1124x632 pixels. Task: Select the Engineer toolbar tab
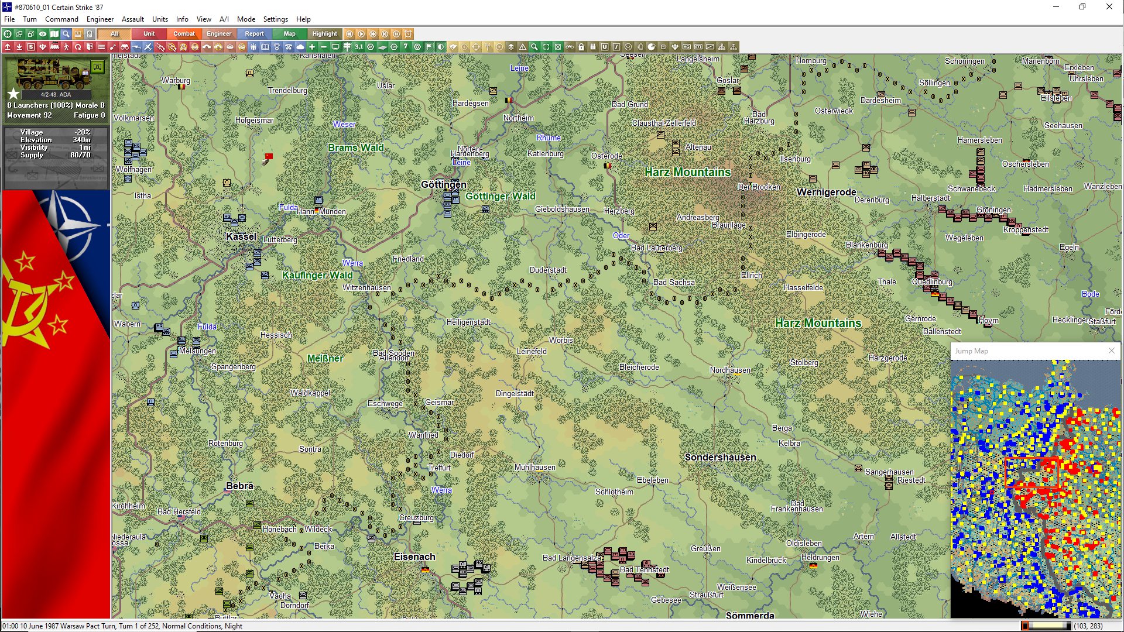pos(219,34)
